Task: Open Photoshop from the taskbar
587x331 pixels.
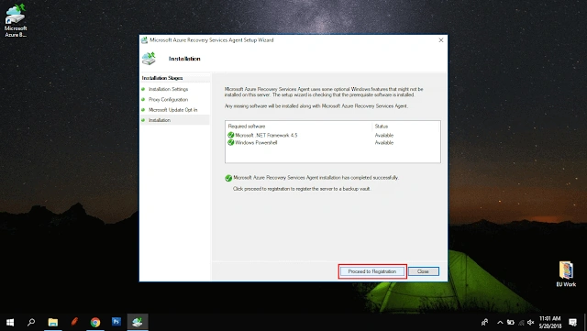Action: tap(116, 322)
